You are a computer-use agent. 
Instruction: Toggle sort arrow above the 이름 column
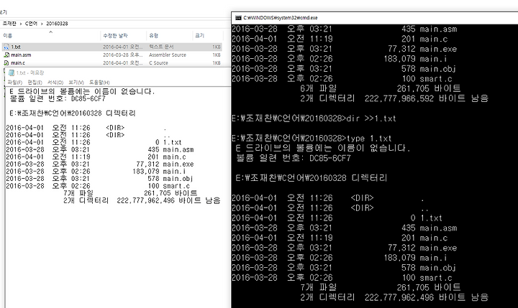(x=50, y=32)
